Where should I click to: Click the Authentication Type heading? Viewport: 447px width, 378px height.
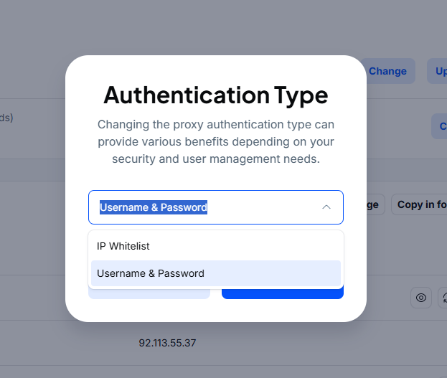(216, 95)
